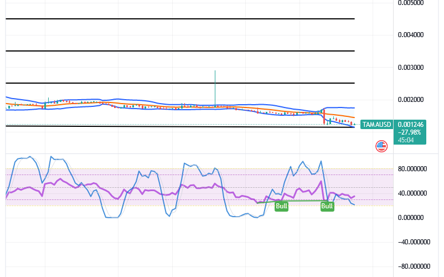Click the 0.004000 price axis label

[411, 35]
